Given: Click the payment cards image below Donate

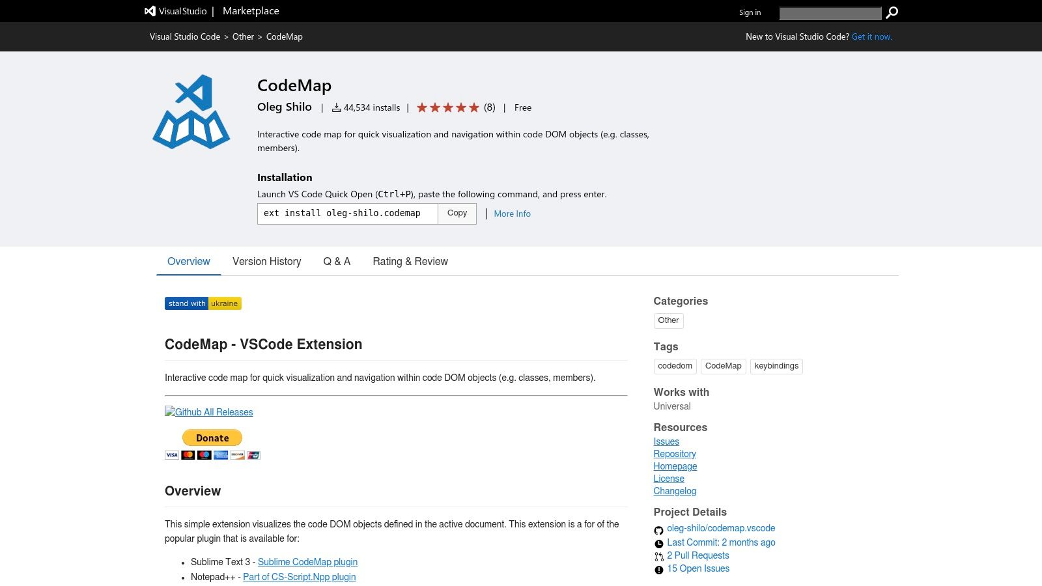Looking at the screenshot, I should tap(212, 454).
